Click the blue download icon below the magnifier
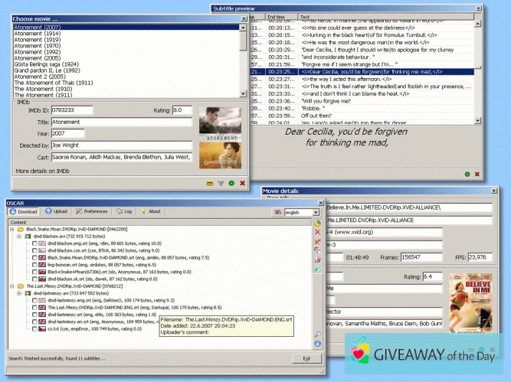This screenshot has height=382, width=511. click(x=317, y=344)
